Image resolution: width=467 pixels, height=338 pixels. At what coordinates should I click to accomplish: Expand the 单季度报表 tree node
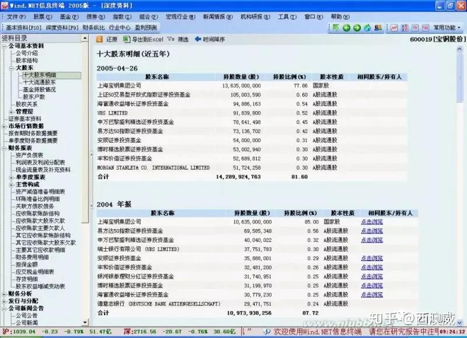pos(12,178)
